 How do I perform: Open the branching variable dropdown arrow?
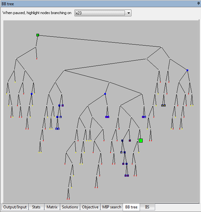129,13
